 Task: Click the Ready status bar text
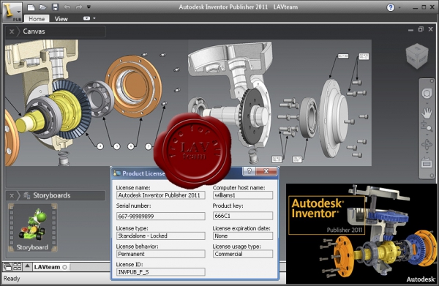pyautogui.click(x=12, y=279)
